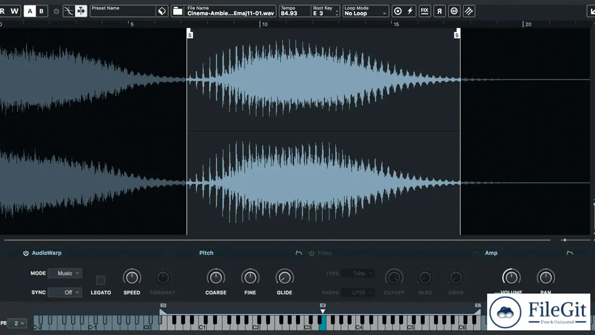
Task: Toggle the Monophonic M icon
Action: click(454, 11)
